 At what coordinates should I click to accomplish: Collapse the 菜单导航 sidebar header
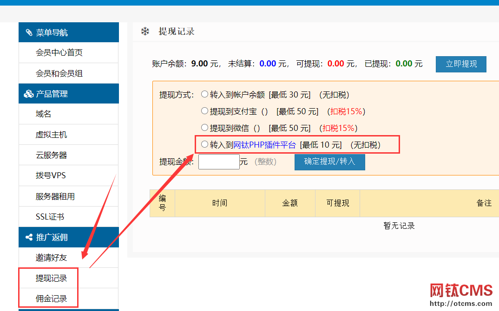(x=68, y=32)
